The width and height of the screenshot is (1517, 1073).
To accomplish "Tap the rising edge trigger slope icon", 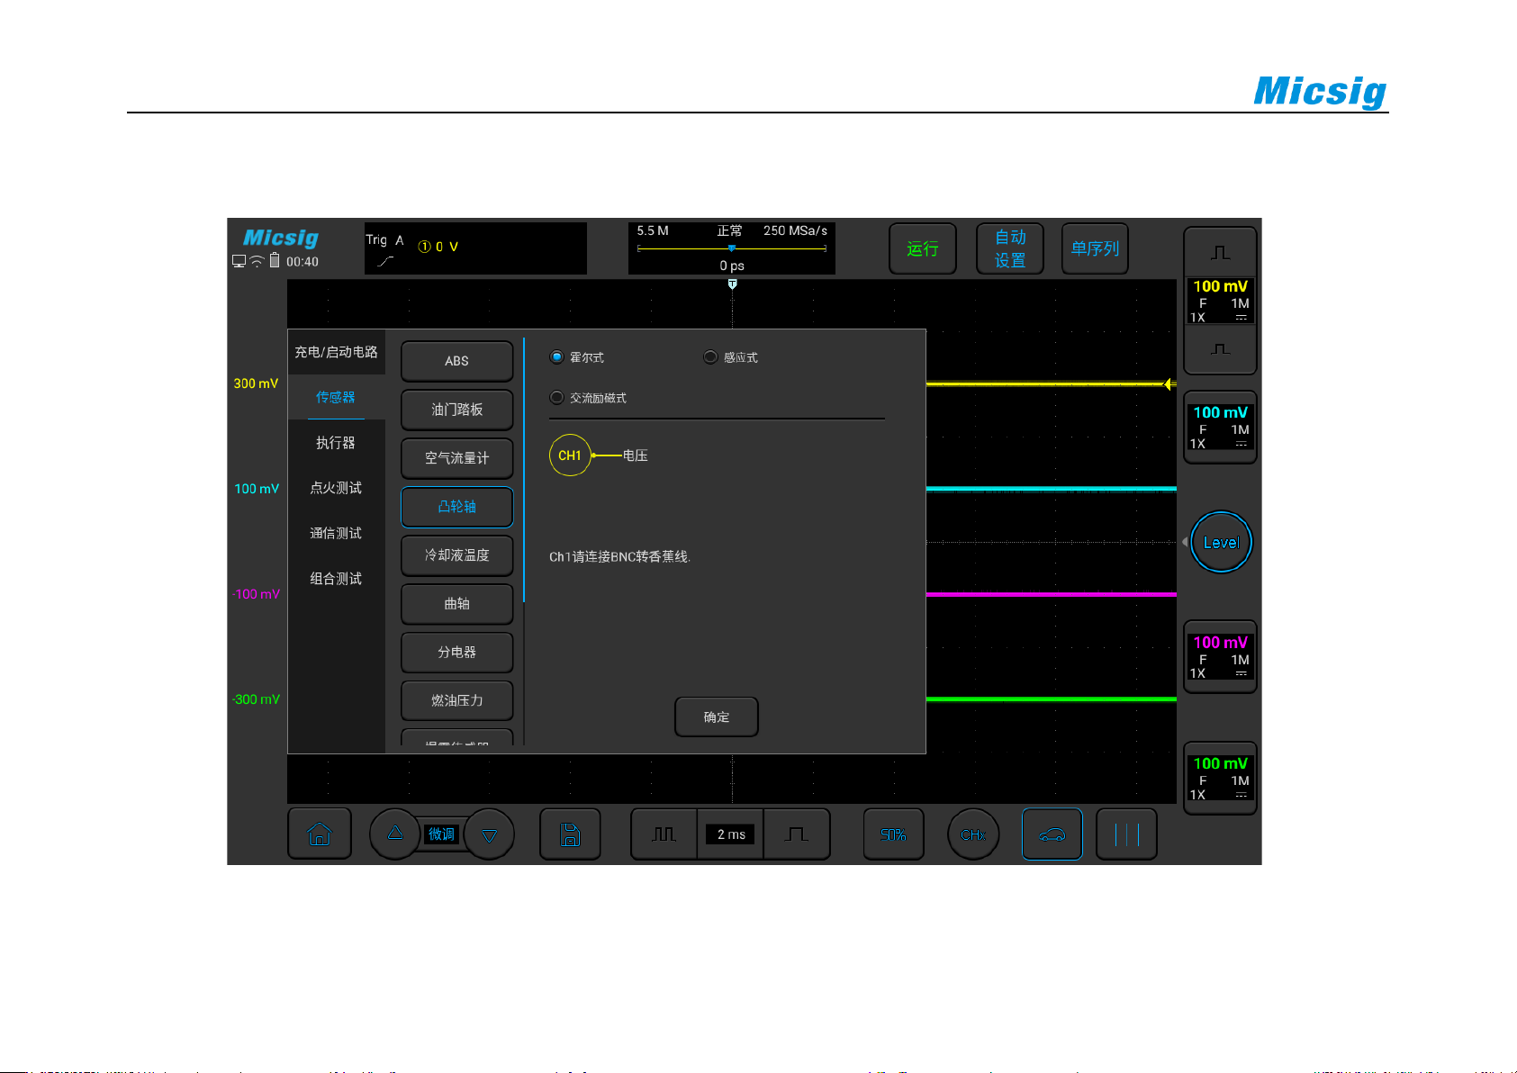I will click(x=385, y=261).
